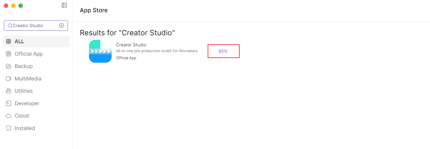Open the Creator Studio title link
The width and height of the screenshot is (430, 149).
pos(131,45)
